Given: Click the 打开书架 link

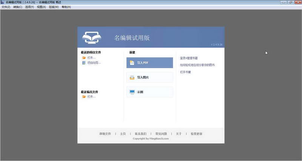Looking at the screenshot, I should pos(185,72).
